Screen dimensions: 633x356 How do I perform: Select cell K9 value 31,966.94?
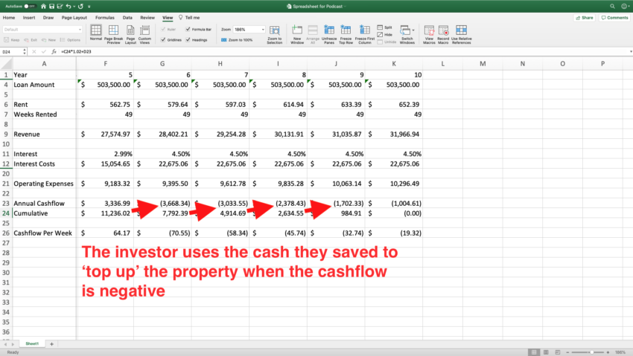[x=394, y=134]
